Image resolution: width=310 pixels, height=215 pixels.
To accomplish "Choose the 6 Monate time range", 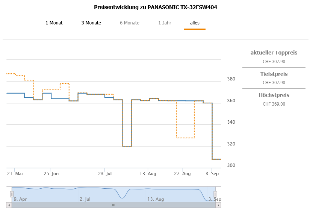I will [x=130, y=23].
